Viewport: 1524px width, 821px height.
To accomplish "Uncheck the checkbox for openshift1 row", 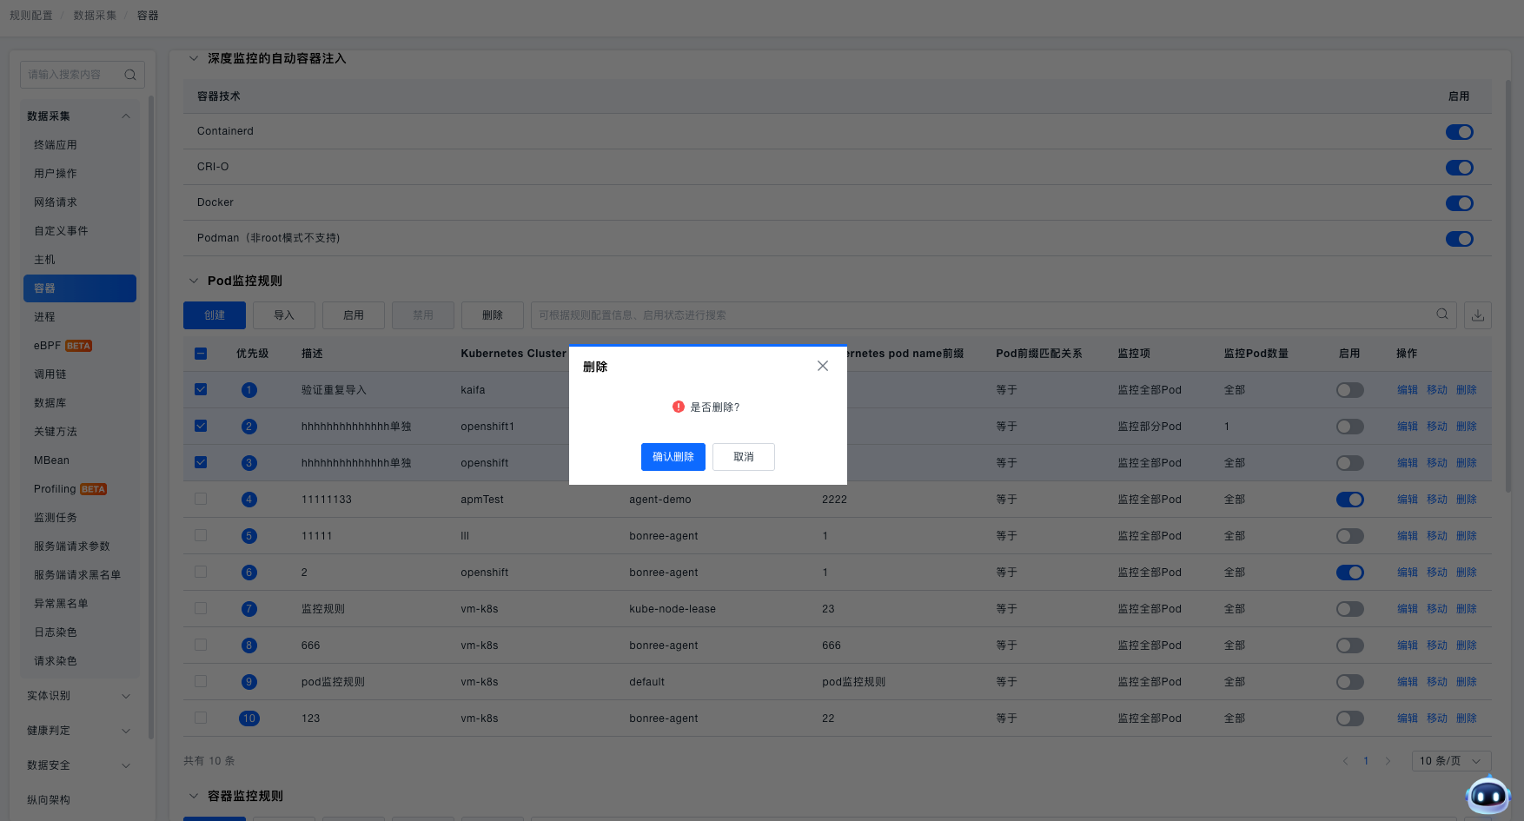I will click(x=201, y=426).
